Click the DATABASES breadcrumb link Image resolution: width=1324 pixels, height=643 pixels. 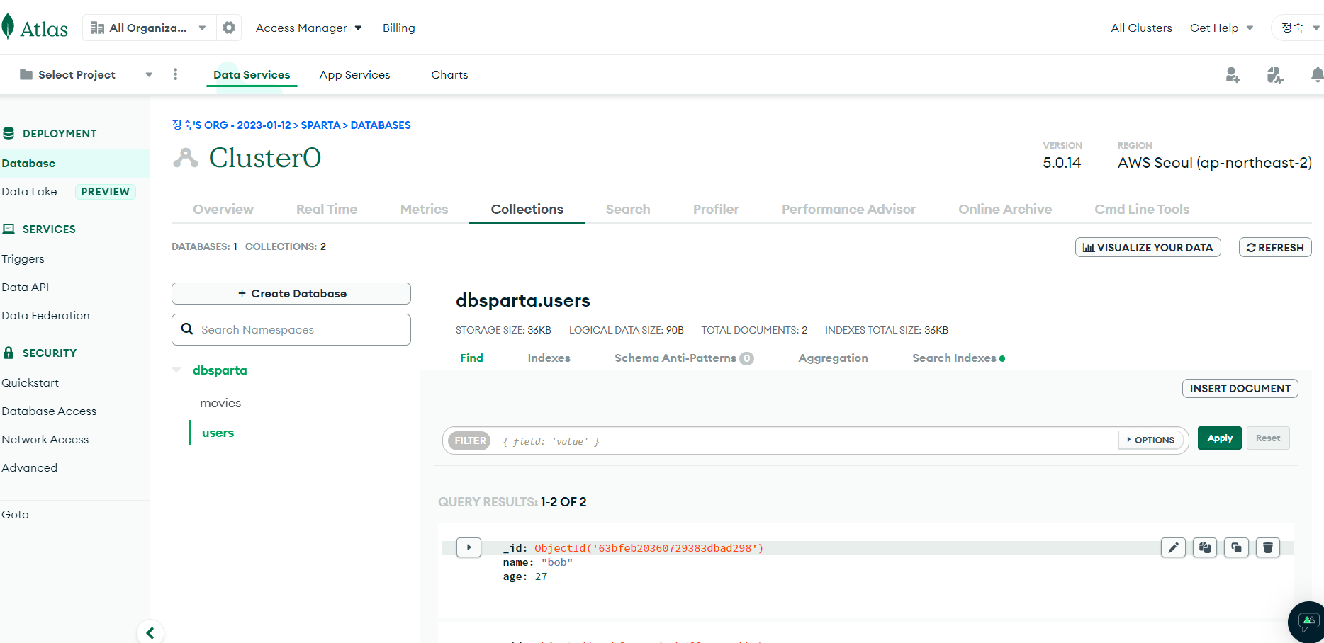coord(381,125)
